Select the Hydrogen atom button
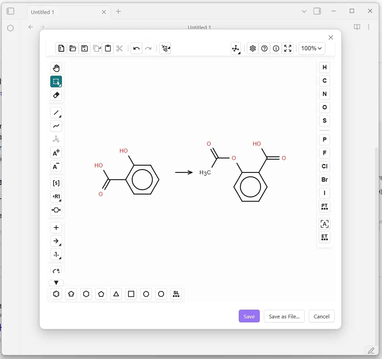 (x=324, y=67)
